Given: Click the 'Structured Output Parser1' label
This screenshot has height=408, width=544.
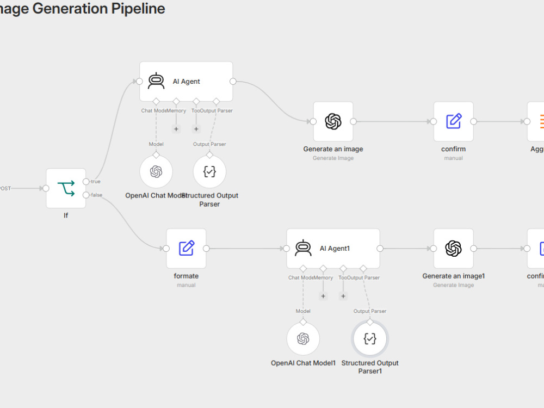Looking at the screenshot, I should 370,367.
